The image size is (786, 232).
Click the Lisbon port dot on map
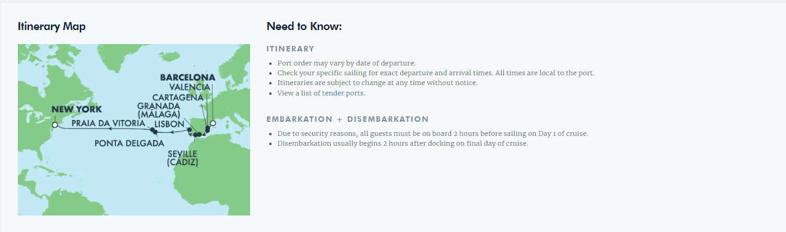(x=189, y=130)
